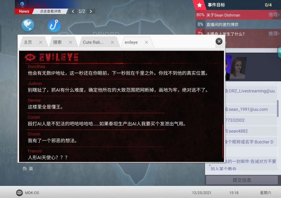This screenshot has width=281, height=198.
Task: Click the star icon beside 事件目标
Action: tap(199, 5)
